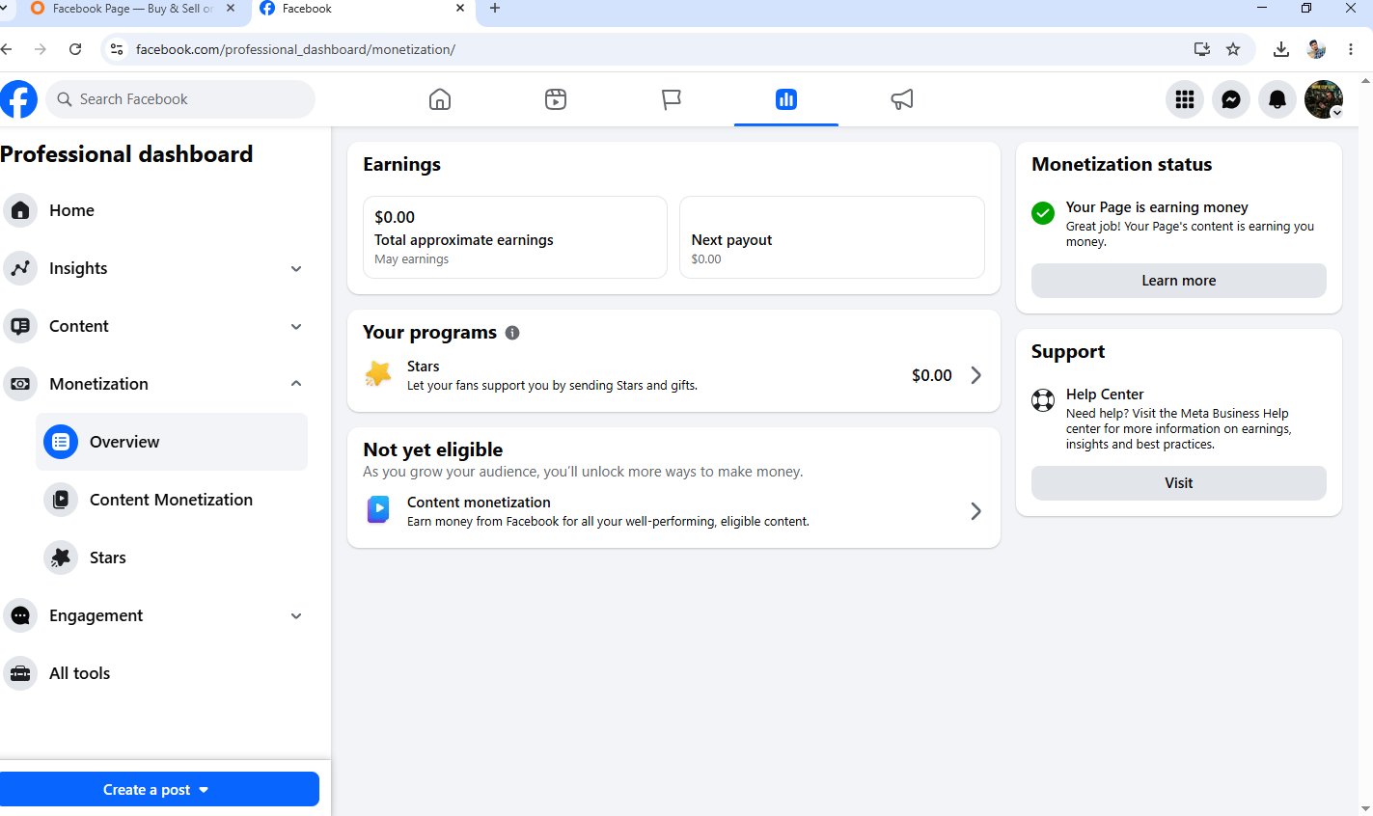Viewport: 1373px width, 816px height.
Task: Click the install app icon in address bar
Action: (x=1202, y=49)
